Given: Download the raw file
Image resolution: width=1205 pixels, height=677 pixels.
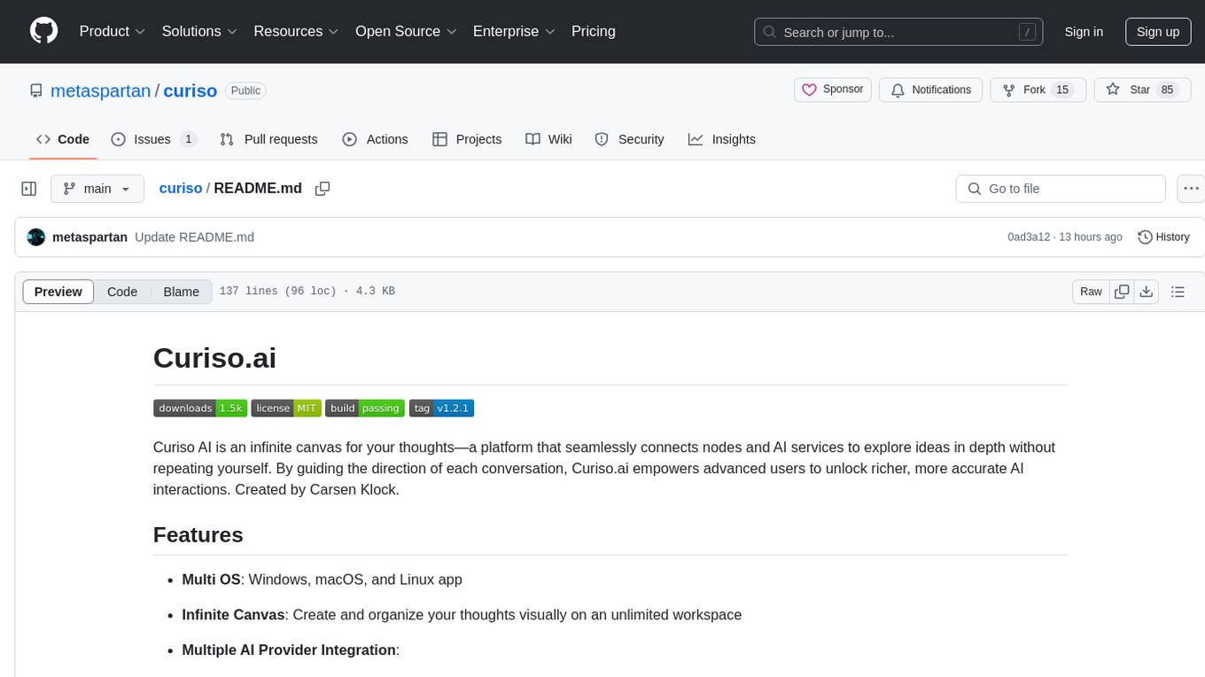Looking at the screenshot, I should (x=1147, y=292).
